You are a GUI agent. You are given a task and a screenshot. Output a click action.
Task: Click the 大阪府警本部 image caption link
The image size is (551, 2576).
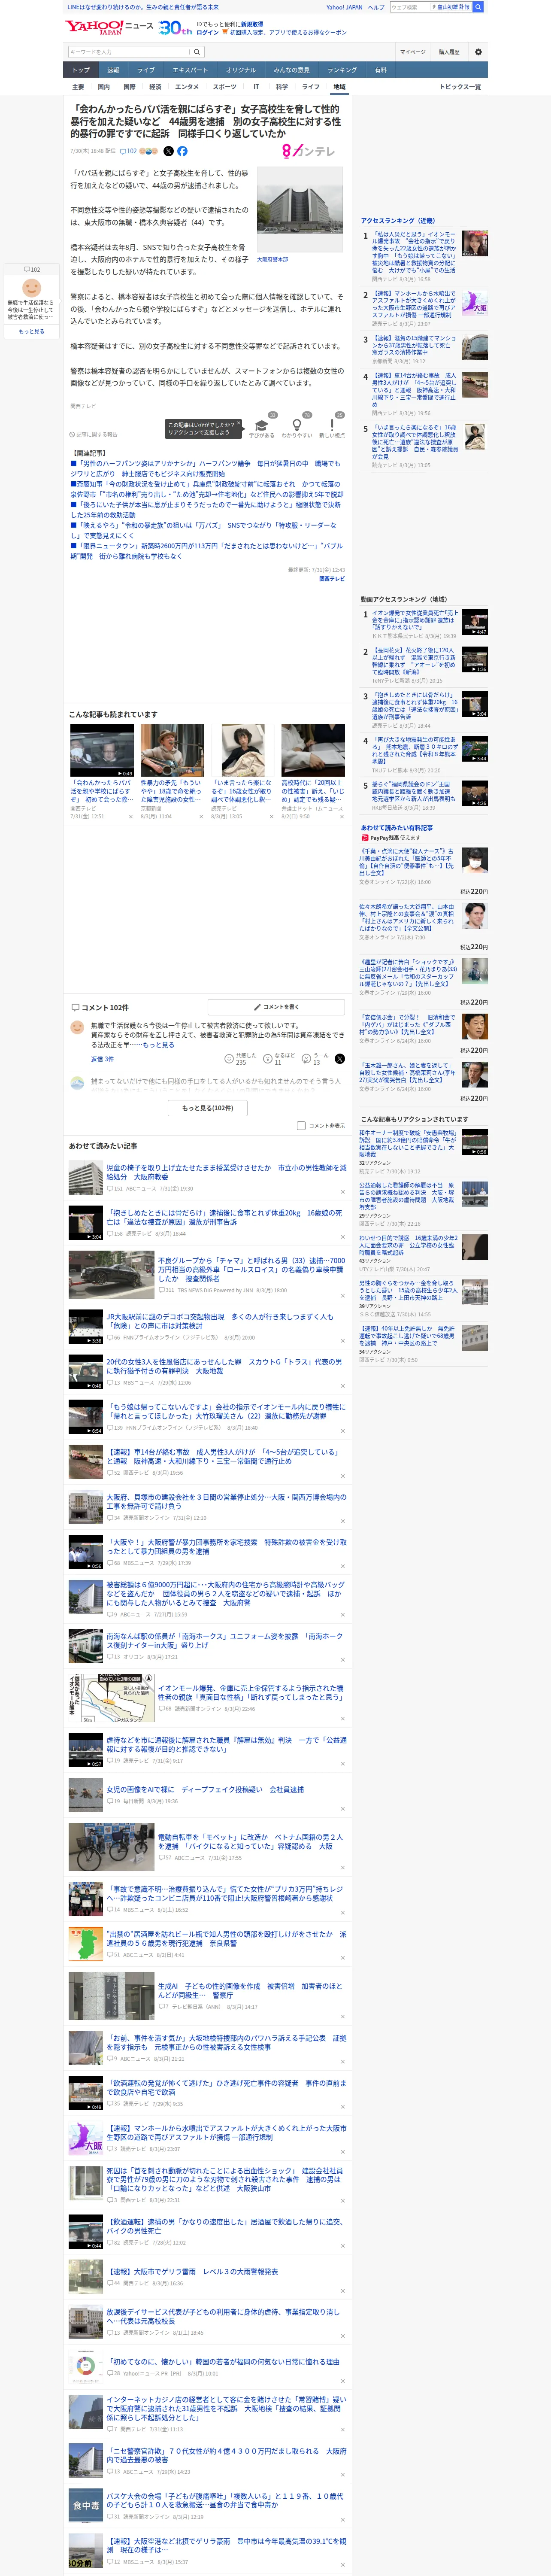pyautogui.click(x=272, y=259)
